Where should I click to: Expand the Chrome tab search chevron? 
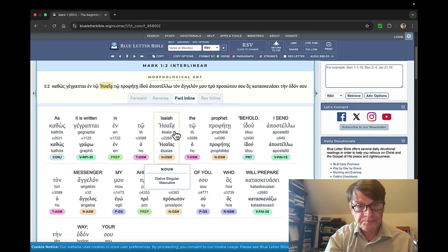pyautogui.click(x=413, y=15)
